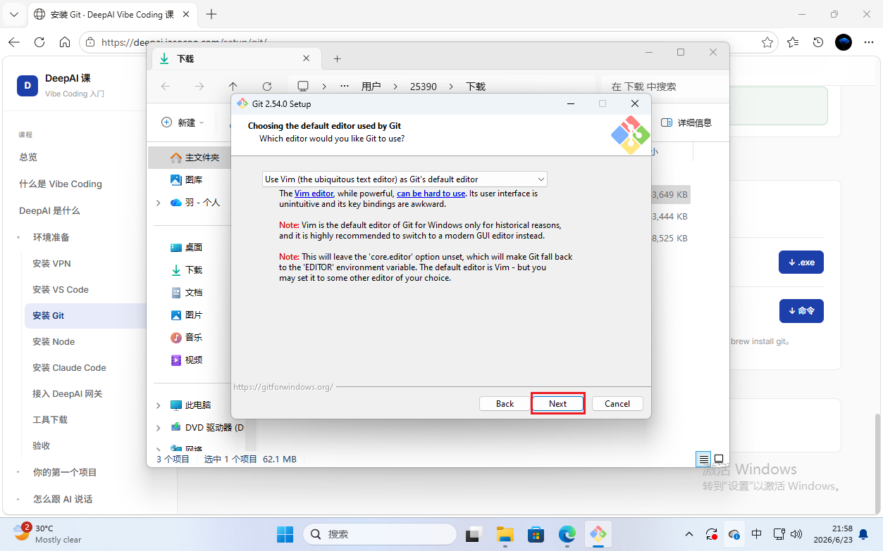Refresh the Explorer folder view

click(x=267, y=87)
